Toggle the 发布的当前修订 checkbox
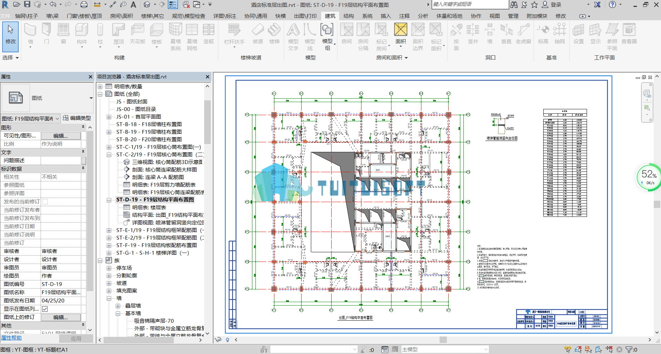 (x=45, y=202)
